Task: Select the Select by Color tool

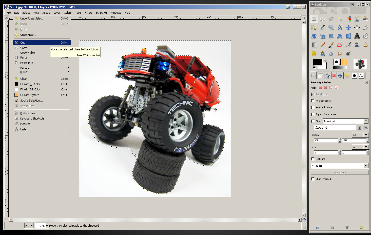Action: click(348, 19)
